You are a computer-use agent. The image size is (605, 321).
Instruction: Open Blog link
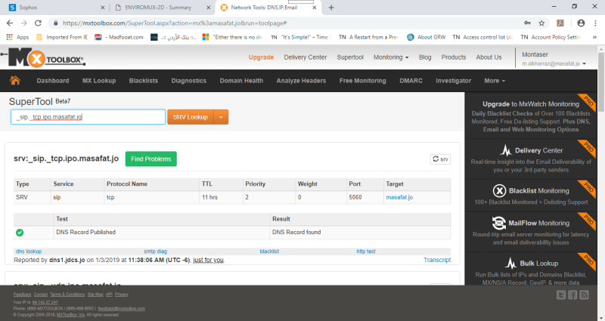point(425,57)
